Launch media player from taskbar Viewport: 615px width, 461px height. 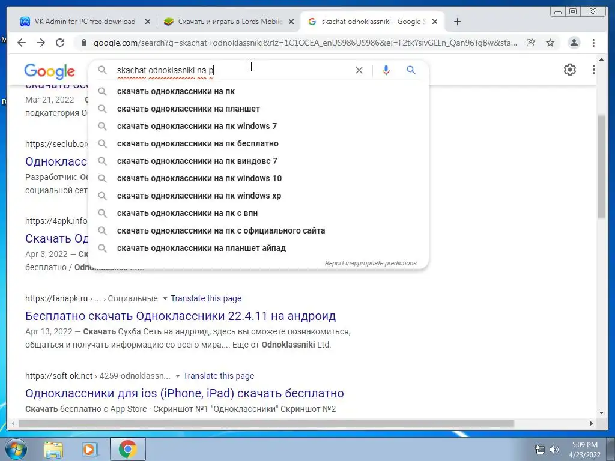(x=90, y=449)
